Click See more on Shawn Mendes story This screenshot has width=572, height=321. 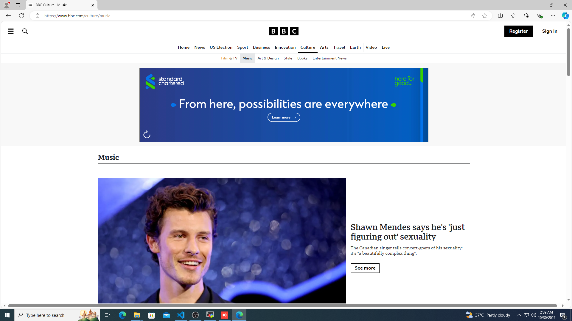(x=365, y=268)
